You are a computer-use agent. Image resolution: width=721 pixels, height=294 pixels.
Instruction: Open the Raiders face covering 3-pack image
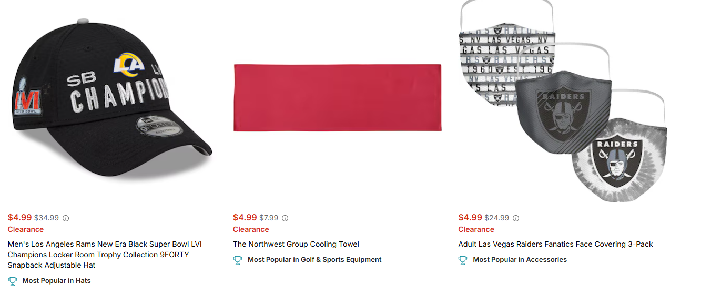(562, 100)
